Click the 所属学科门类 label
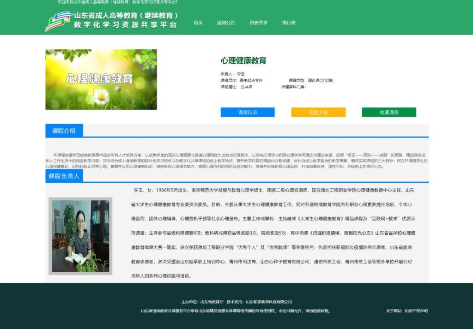Screen dimensions: 473x329 [293, 87]
